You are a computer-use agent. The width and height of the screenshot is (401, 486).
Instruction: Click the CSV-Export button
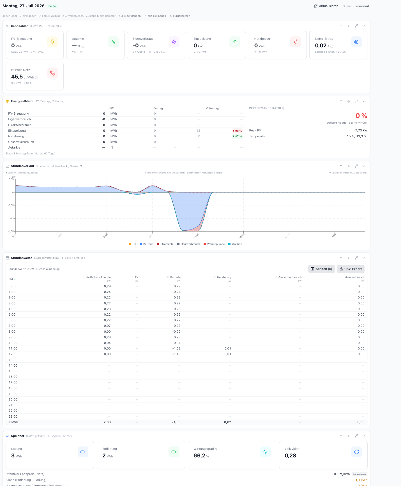[x=351, y=269]
